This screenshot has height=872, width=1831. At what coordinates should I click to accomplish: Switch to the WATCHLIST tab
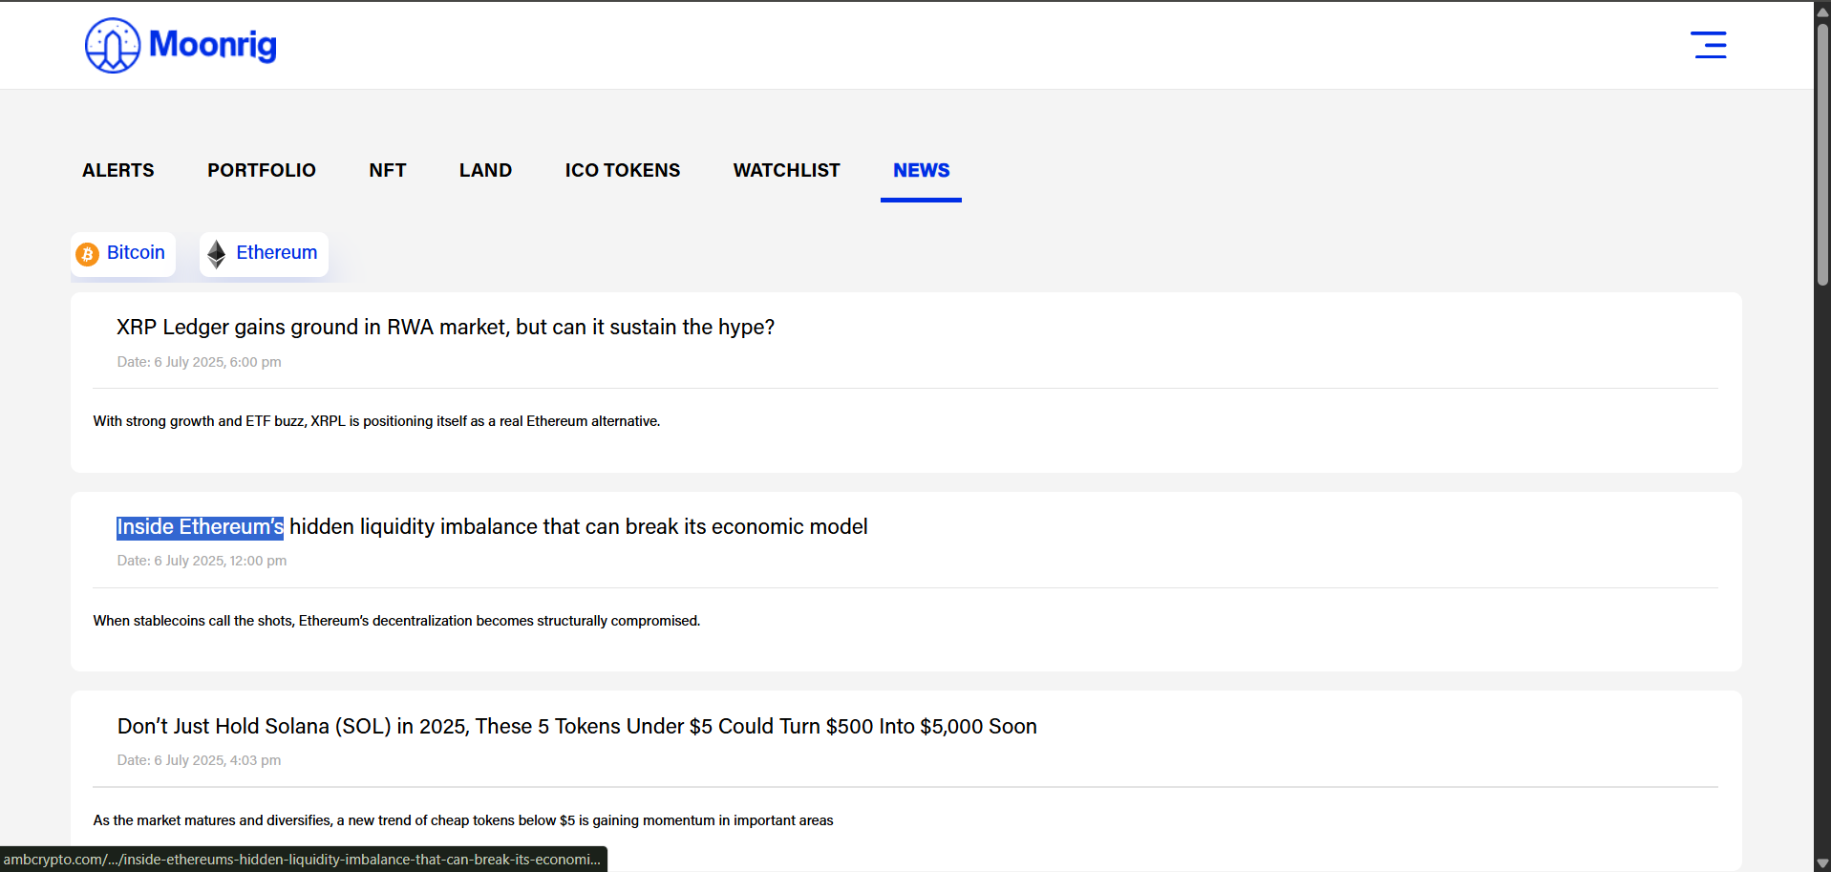point(787,170)
